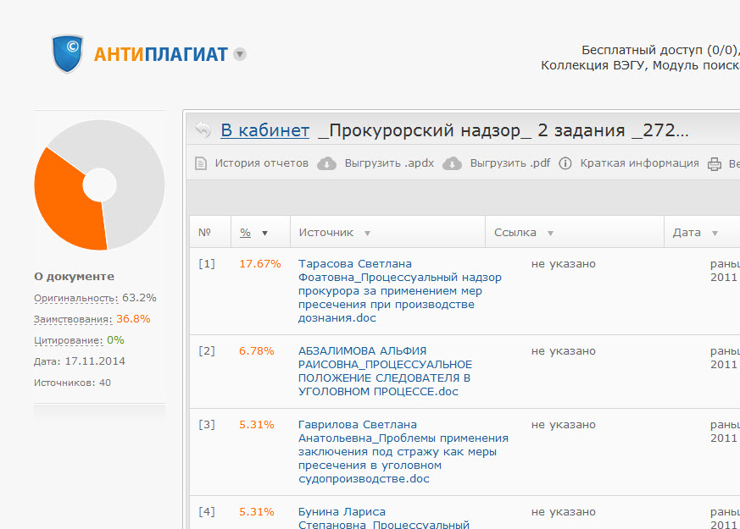
Task: Click the printer icon in the toolbar
Action: (x=715, y=164)
